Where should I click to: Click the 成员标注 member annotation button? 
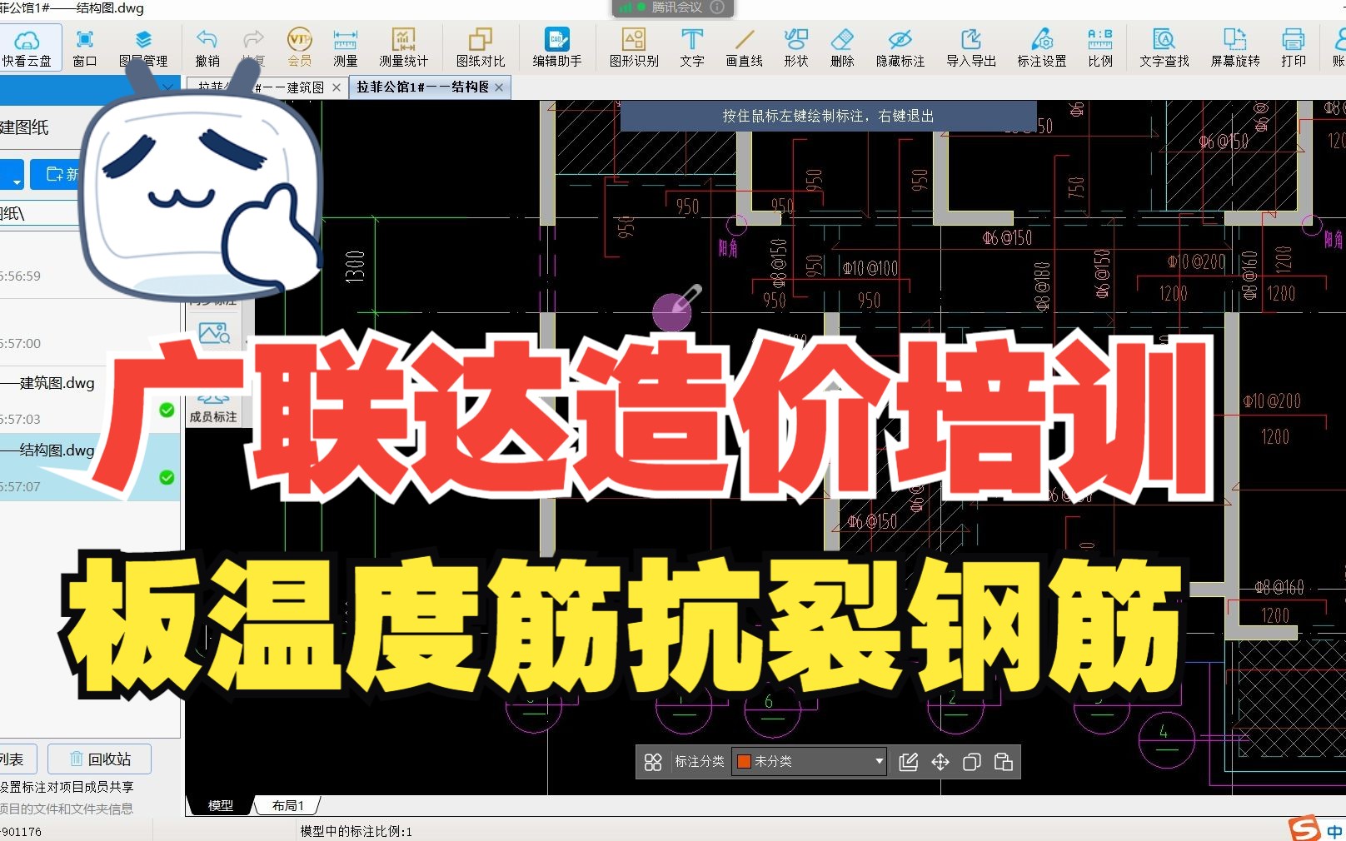(x=213, y=408)
